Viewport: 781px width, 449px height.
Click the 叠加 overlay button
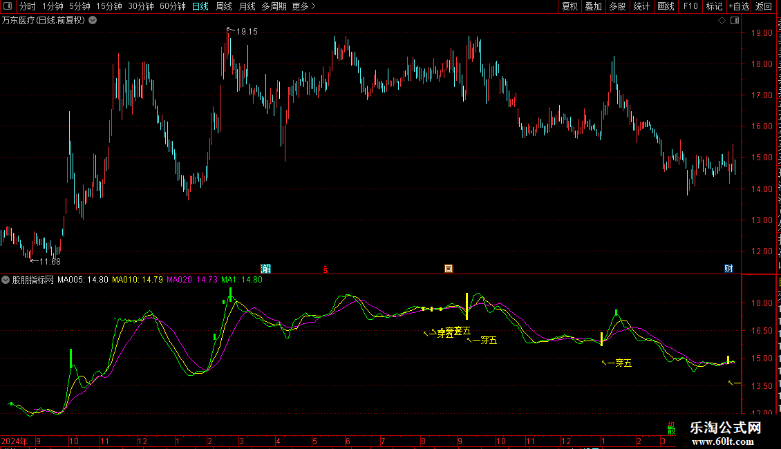pyautogui.click(x=593, y=6)
